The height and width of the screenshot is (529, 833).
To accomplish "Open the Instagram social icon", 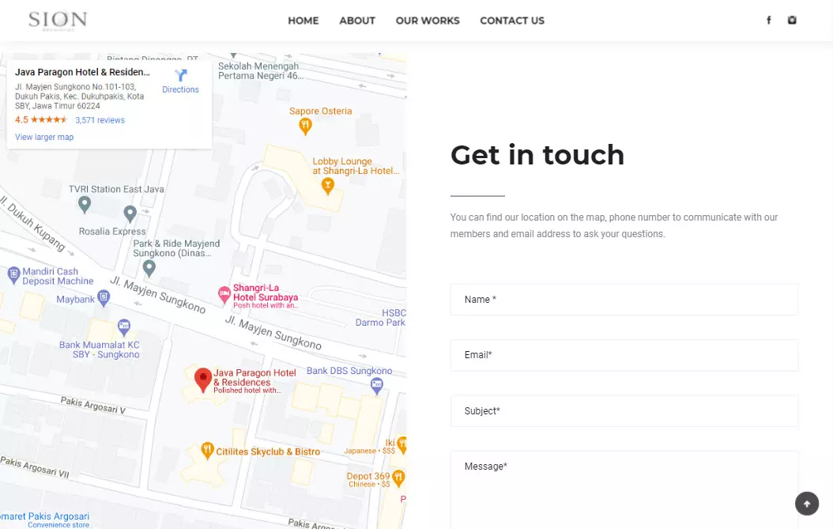I will 792,21.
